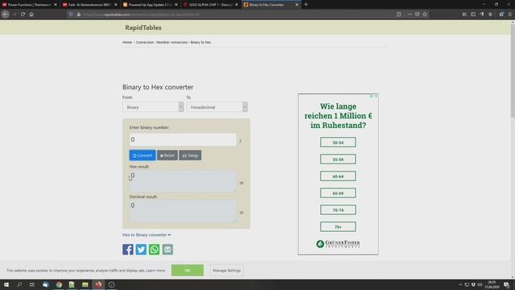Click the RapidTables site logo

click(x=143, y=27)
